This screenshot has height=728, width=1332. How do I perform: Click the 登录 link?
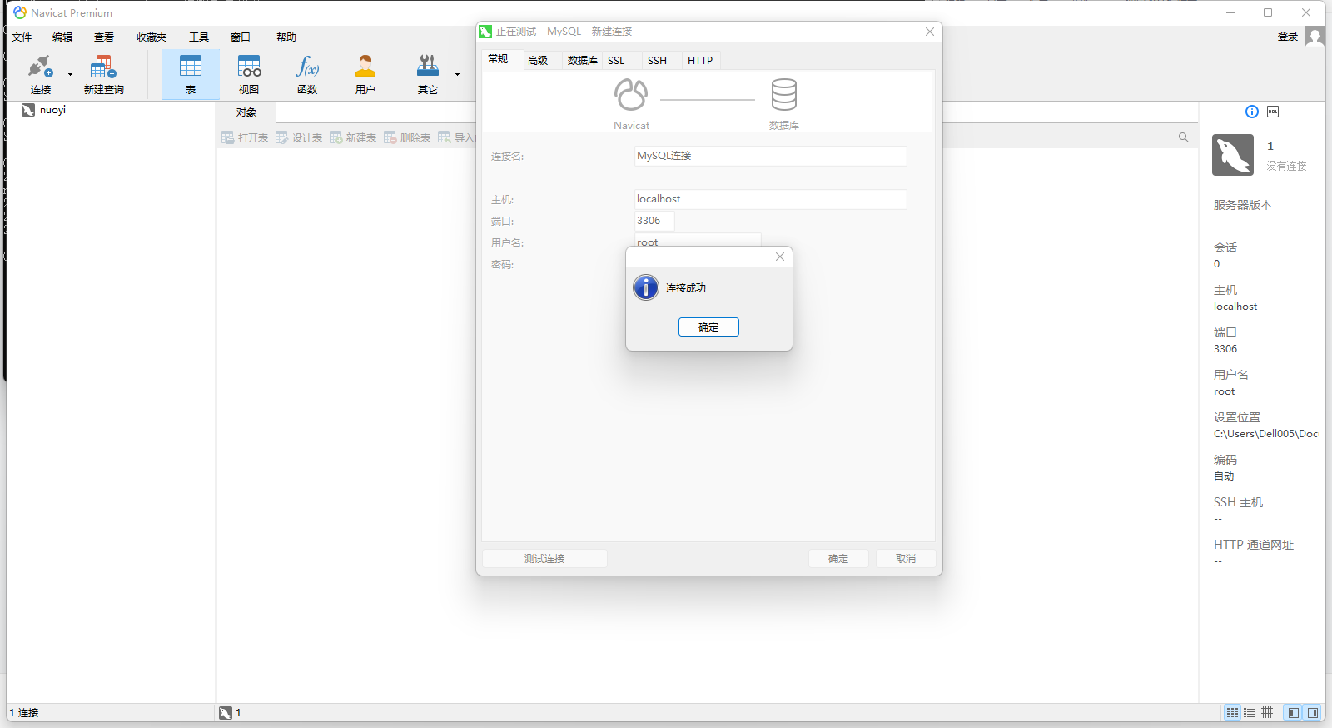pyautogui.click(x=1288, y=37)
